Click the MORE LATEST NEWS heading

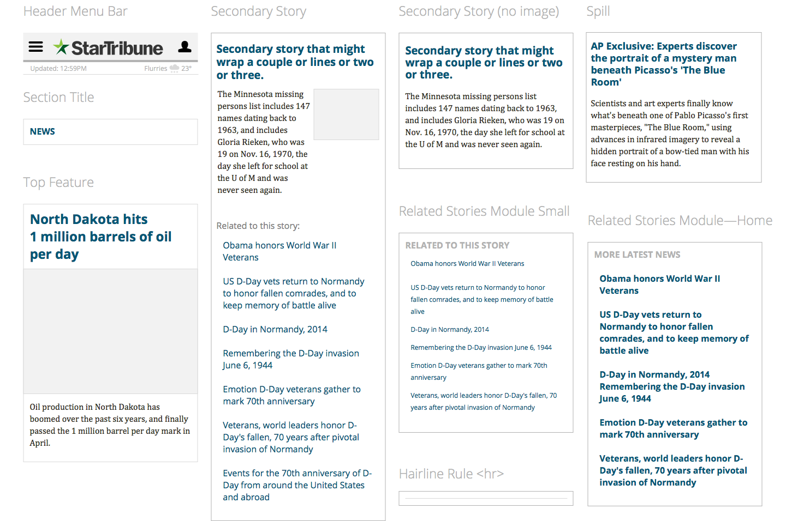click(637, 255)
